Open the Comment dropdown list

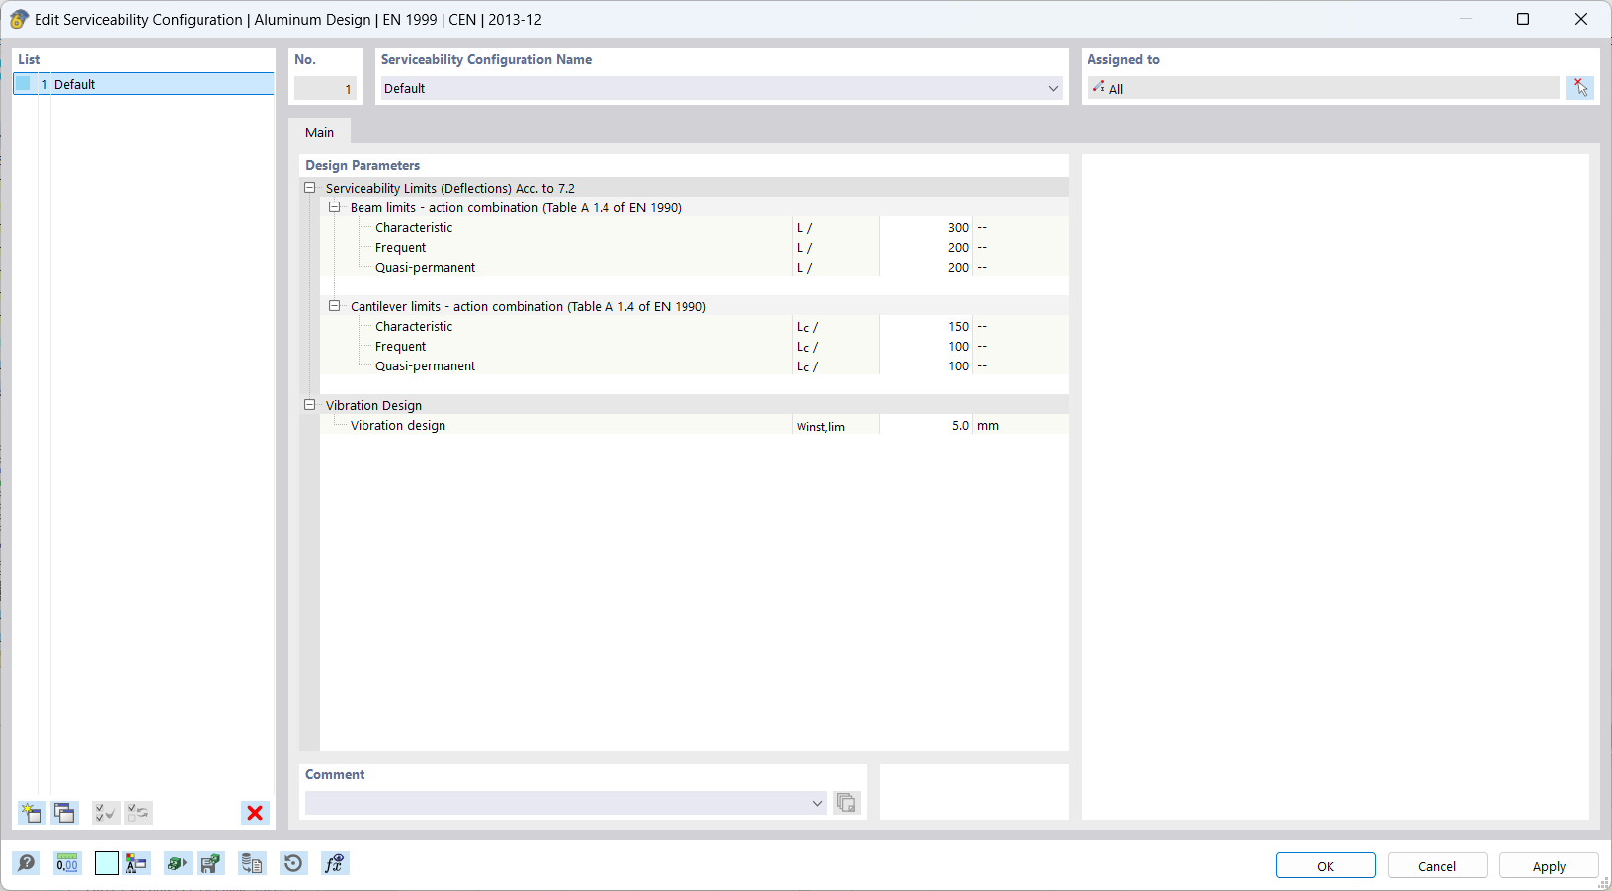click(816, 803)
